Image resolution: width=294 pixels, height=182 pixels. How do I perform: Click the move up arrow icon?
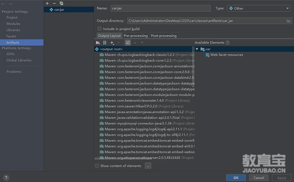135,43
